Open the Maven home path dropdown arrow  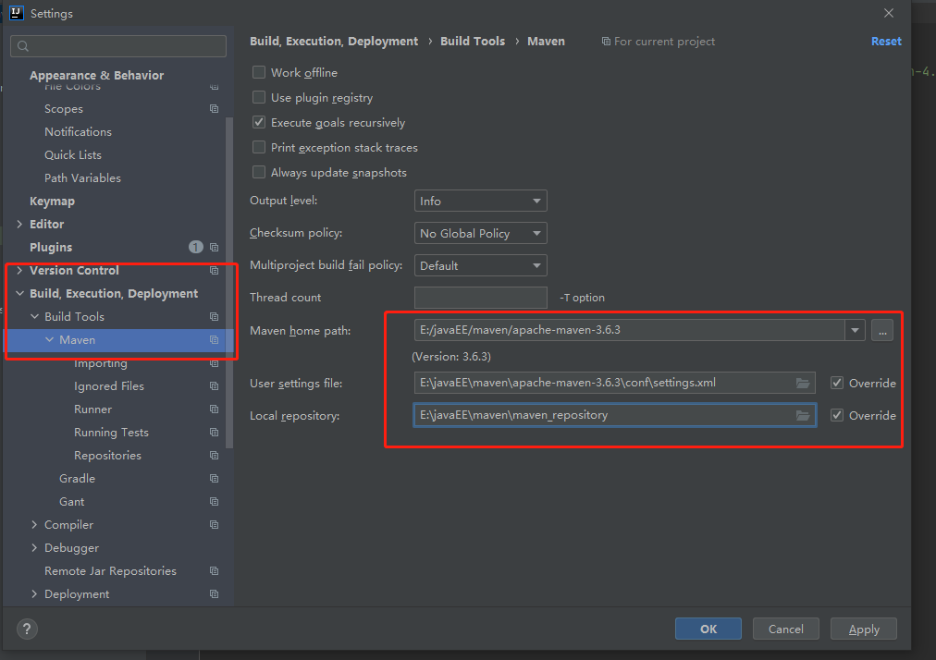[855, 330]
